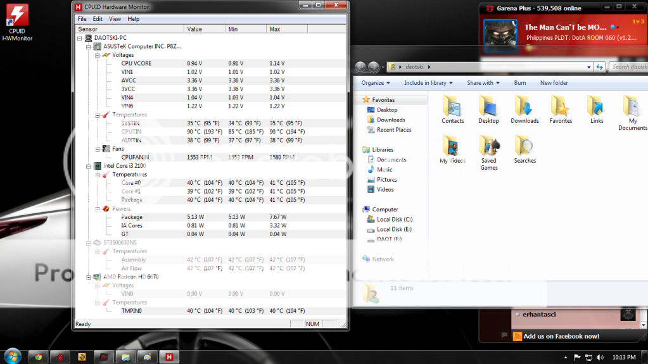Click the ASUSTeK motherboard icon
The image size is (648, 364).
point(97,46)
